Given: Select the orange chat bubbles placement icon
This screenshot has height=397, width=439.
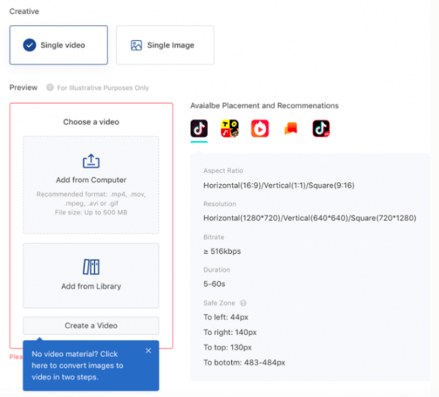Looking at the screenshot, I should pos(290,129).
